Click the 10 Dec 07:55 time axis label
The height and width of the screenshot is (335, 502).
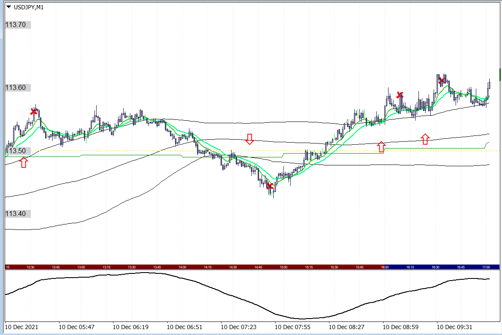293,327
